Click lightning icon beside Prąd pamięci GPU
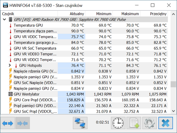The height and width of the screenshot is (133, 177). (x=10, y=106)
